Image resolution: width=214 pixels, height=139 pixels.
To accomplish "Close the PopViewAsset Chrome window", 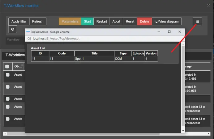I will click(x=180, y=32).
